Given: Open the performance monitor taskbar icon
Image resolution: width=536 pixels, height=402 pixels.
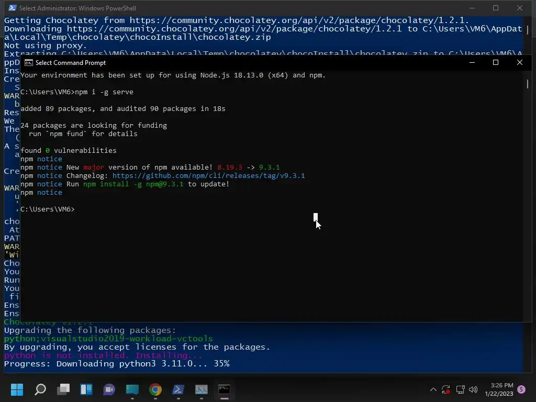Looking at the screenshot, I should coord(202,389).
